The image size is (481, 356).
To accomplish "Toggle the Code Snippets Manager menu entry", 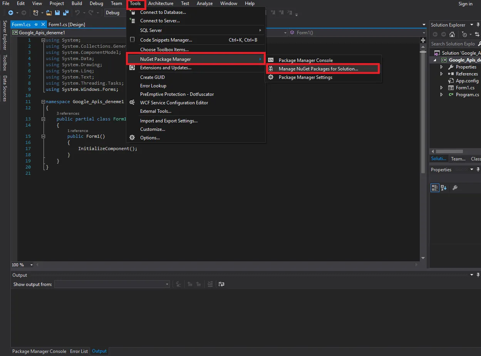I will click(196, 40).
